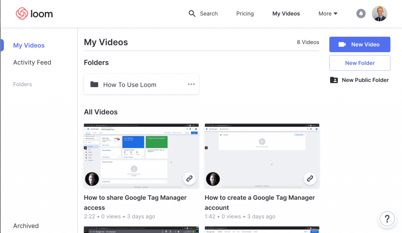
Task: Create a New Public Folder
Action: click(360, 80)
